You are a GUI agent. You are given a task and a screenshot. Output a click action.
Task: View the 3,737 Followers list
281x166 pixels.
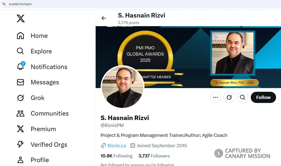[x=154, y=156]
